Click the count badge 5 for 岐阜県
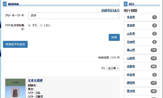Viewport: 163px width, 98px height. [154, 75]
